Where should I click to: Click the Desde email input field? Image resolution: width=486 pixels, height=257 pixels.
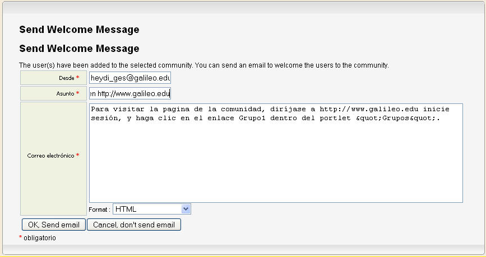[x=130, y=78]
